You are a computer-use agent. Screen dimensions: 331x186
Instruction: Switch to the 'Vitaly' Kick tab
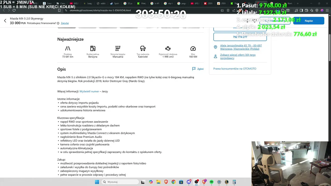tap(142, 4)
